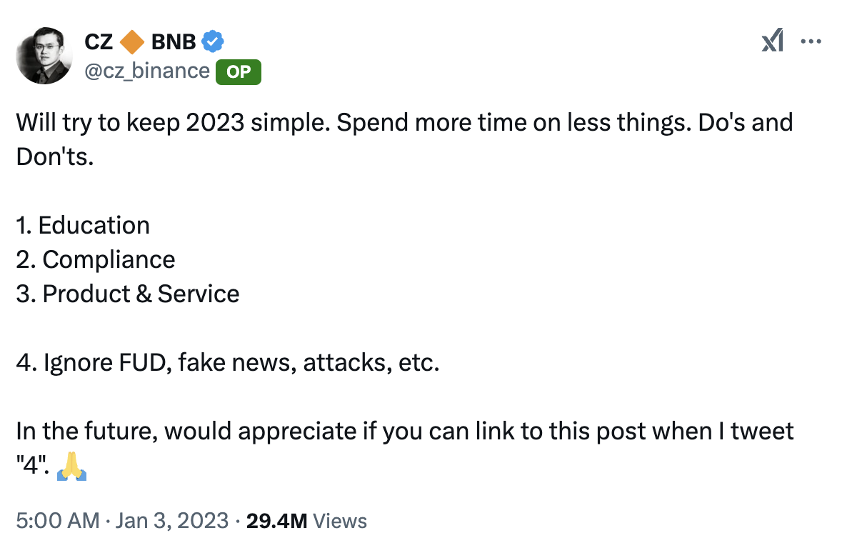This screenshot has height=553, width=847.
Task: Click the 5:00 AM timestamp
Action: 58,521
